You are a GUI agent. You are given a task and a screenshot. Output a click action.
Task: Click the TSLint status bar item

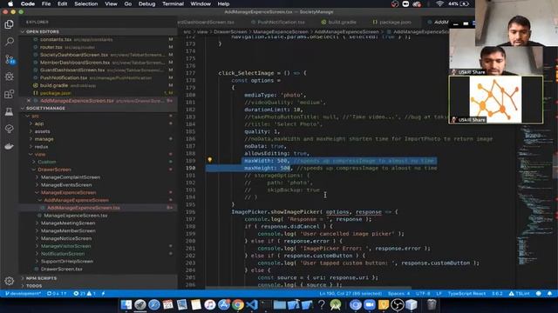[x=520, y=294]
